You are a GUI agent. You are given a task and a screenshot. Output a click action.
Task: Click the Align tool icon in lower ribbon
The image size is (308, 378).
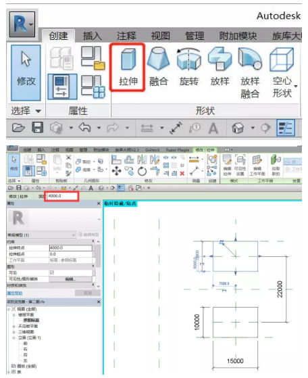click(116, 160)
